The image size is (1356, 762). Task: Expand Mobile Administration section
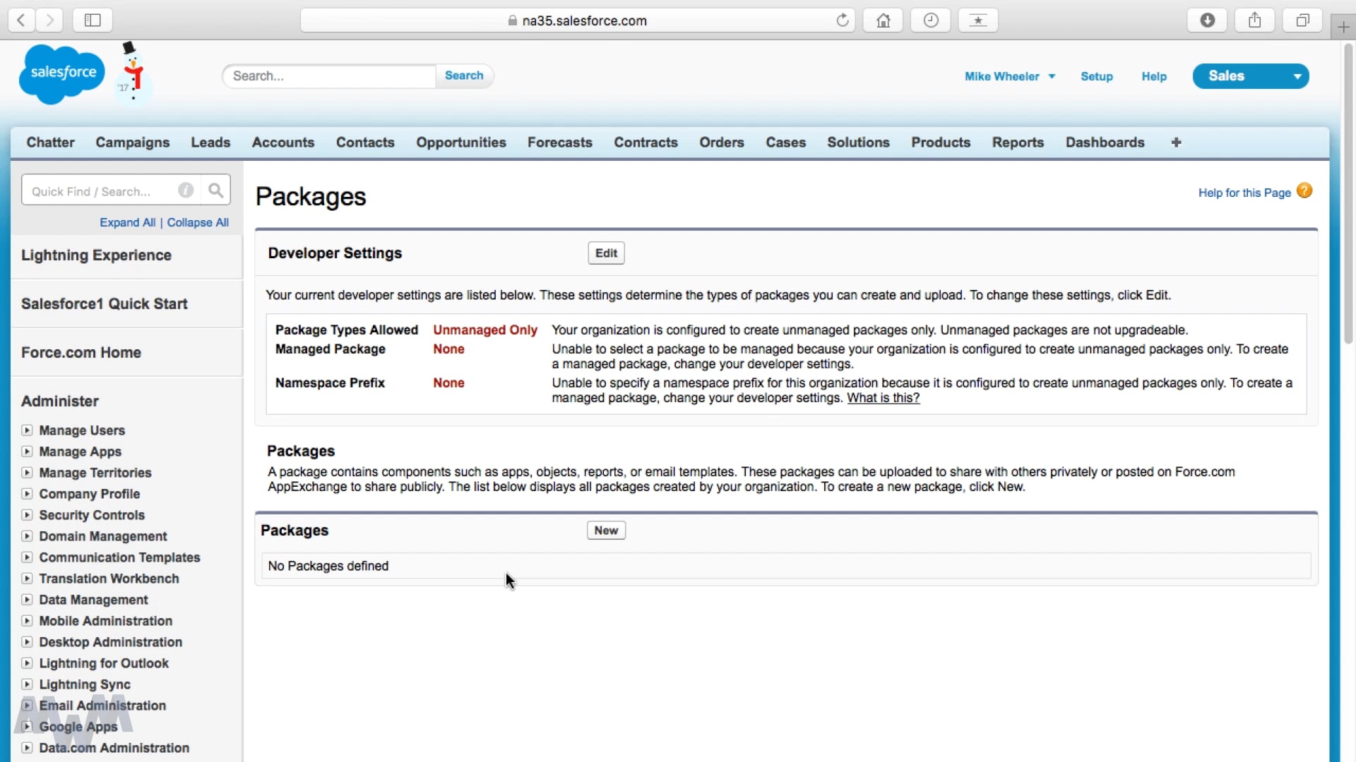(x=27, y=621)
